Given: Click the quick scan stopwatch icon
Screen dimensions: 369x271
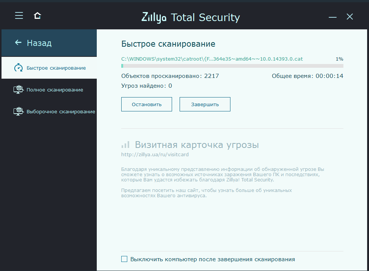Looking at the screenshot, I should pyautogui.click(x=18, y=68).
